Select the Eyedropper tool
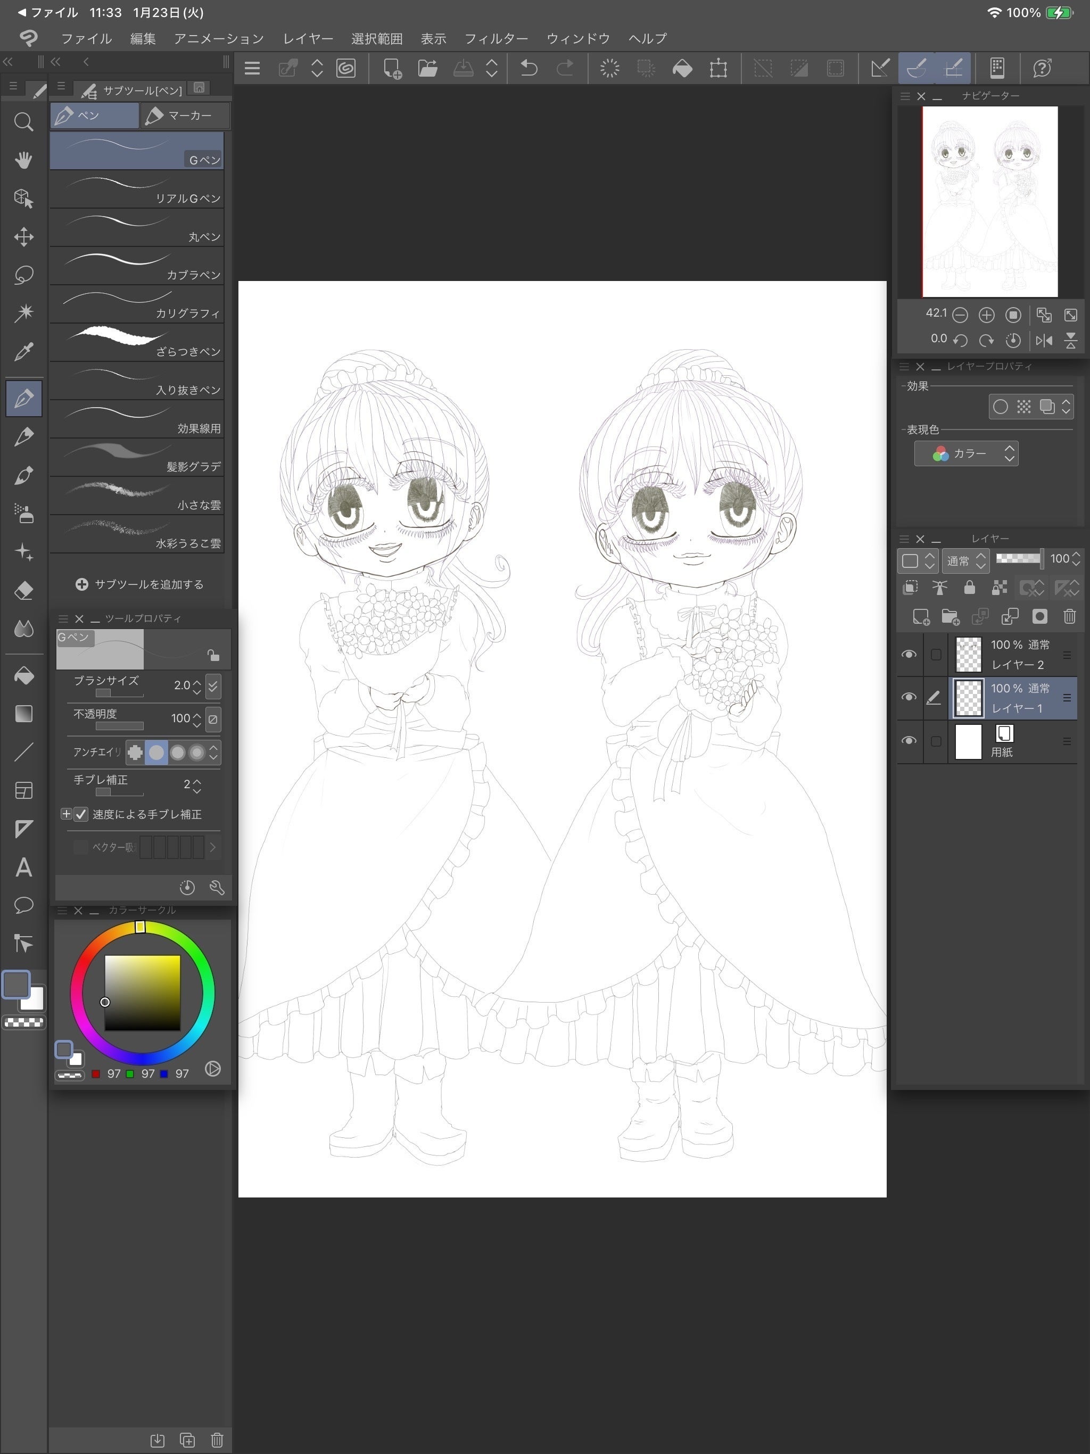Viewport: 1090px width, 1454px height. [x=23, y=352]
